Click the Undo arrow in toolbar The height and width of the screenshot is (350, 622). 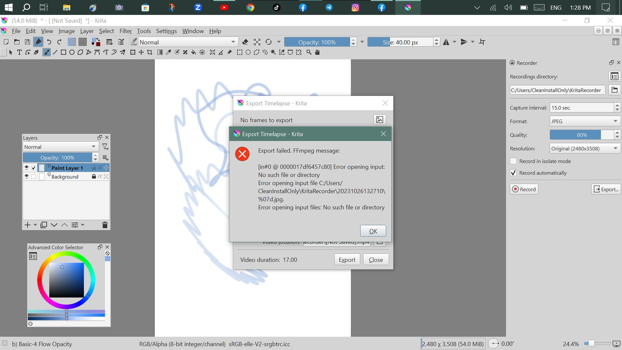49,42
